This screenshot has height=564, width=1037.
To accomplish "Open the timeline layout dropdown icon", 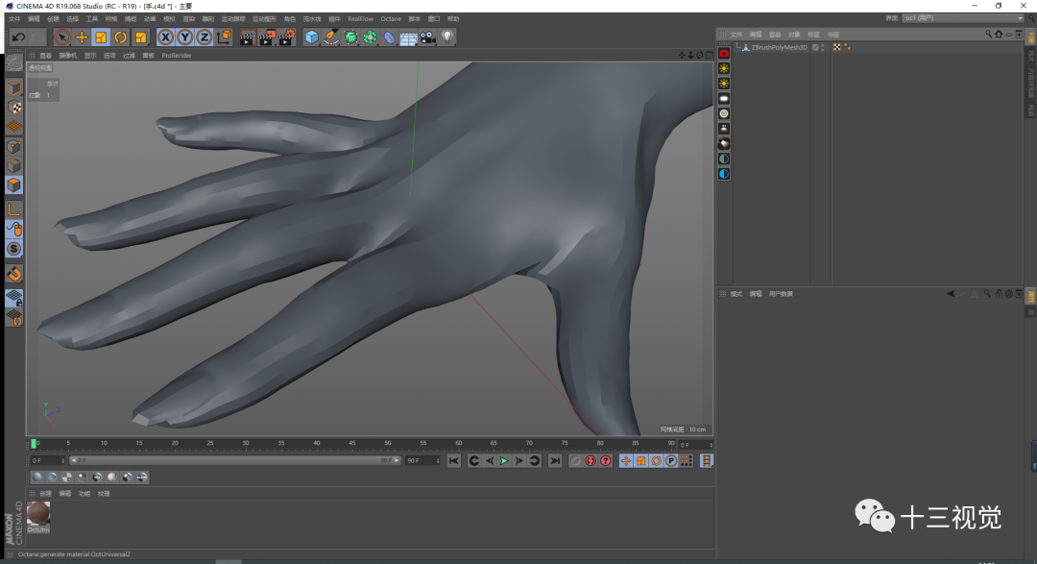I will tap(707, 461).
